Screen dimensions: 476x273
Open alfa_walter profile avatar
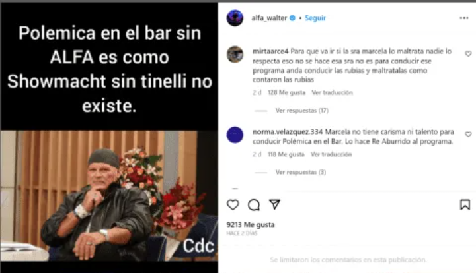[x=235, y=18]
